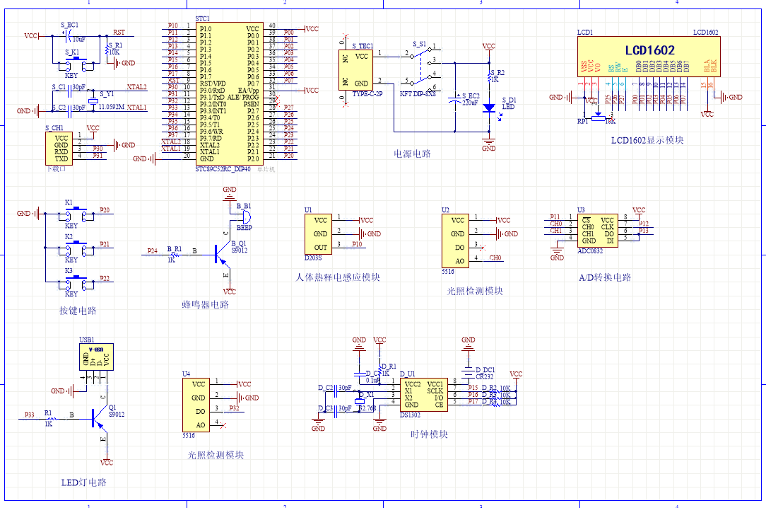Image resolution: width=766 pixels, height=508 pixels.
Task: Select the S_Y1 11.0592M crystal
Action: pyautogui.click(x=93, y=100)
